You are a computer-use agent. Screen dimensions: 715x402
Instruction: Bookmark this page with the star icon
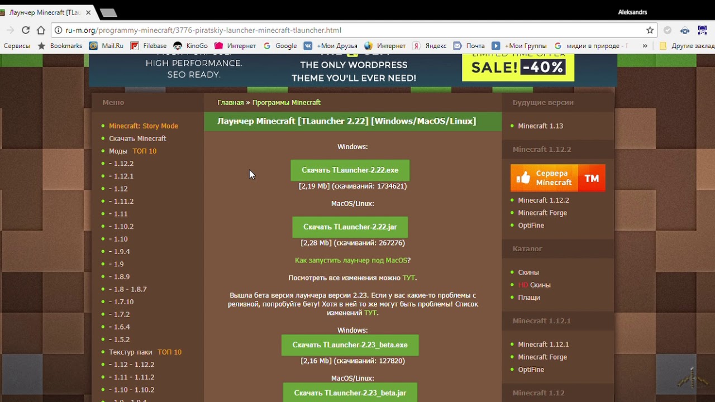650,30
